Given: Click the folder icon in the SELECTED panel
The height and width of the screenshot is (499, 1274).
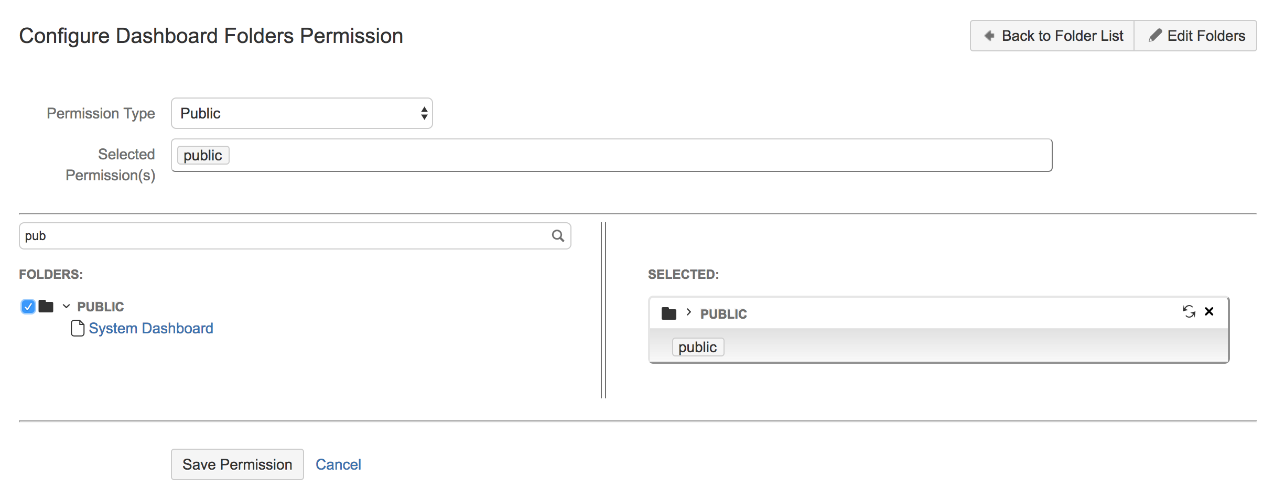Looking at the screenshot, I should 669,313.
